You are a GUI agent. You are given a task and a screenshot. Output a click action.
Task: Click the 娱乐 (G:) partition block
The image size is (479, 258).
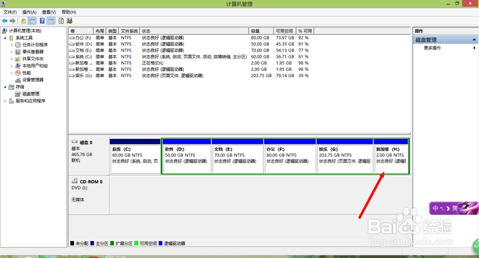(345, 156)
